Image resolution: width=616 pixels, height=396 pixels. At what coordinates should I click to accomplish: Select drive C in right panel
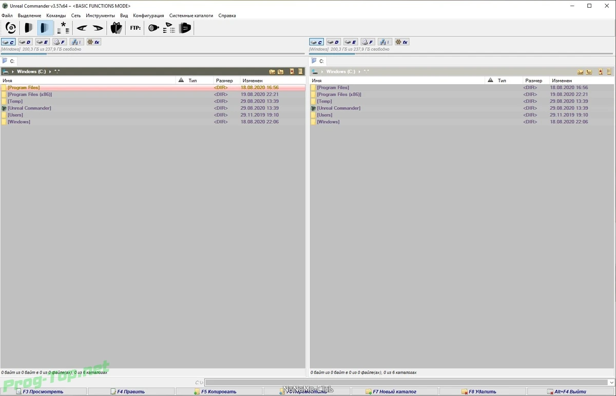coord(317,42)
